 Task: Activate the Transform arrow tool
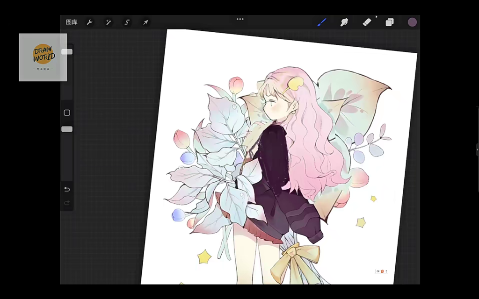click(x=145, y=22)
